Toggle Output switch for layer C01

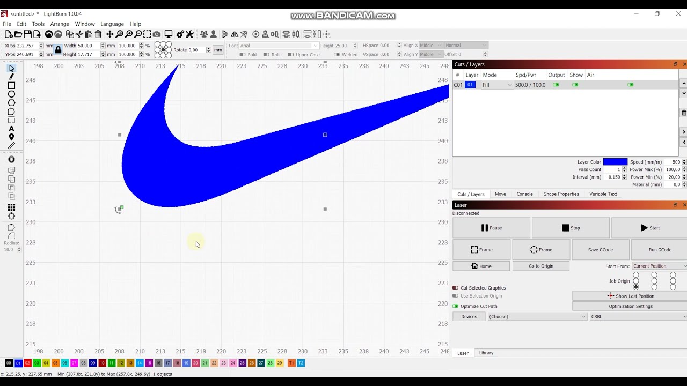click(x=556, y=85)
